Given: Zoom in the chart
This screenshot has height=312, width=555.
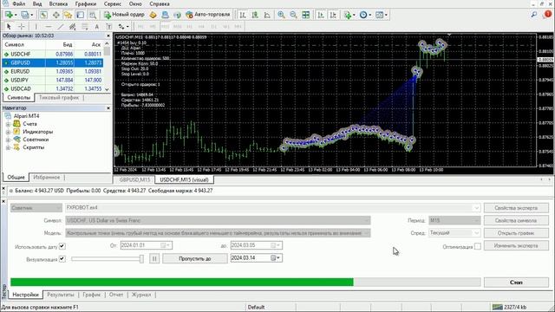Looking at the screenshot, I should coord(281,15).
